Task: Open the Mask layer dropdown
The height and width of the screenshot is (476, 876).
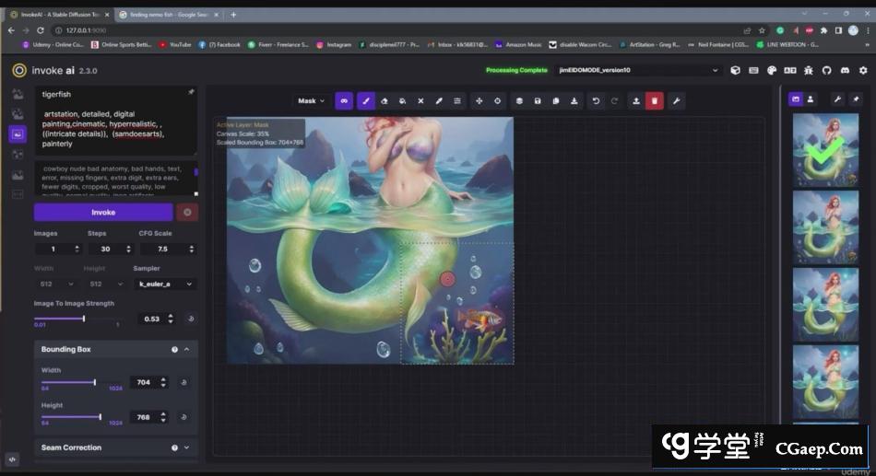Action: pos(311,101)
